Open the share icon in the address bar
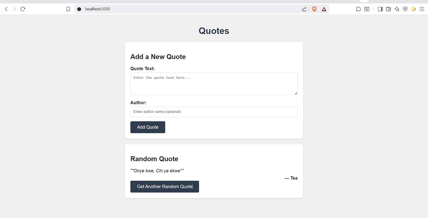 304,9
